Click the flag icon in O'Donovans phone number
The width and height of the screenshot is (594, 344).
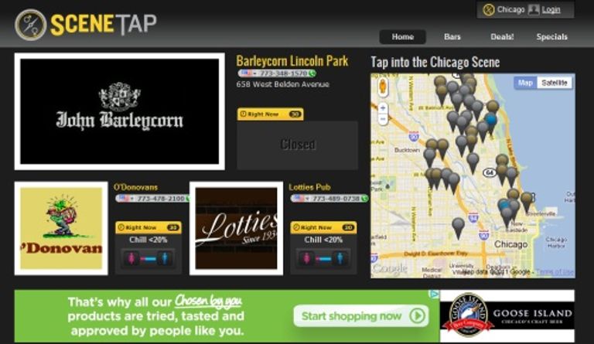click(124, 199)
